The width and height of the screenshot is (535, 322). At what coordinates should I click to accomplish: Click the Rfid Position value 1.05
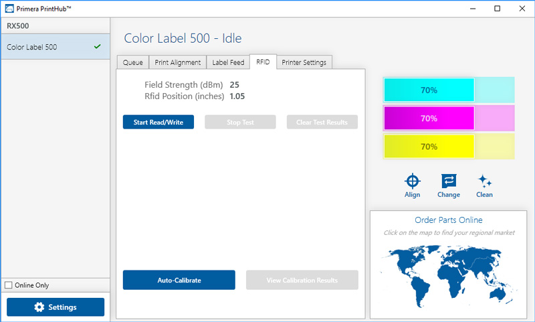click(x=237, y=96)
